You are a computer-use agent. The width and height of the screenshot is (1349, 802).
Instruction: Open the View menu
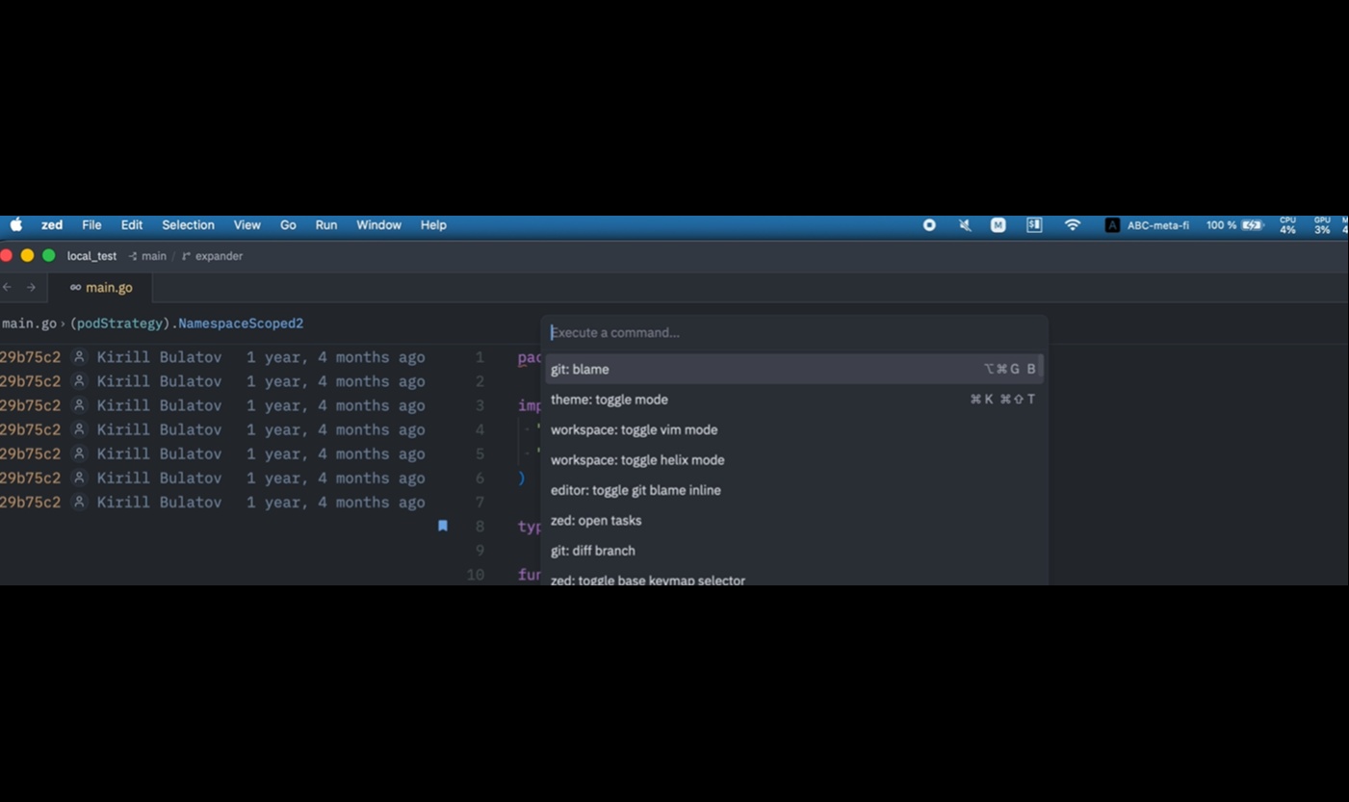click(246, 225)
